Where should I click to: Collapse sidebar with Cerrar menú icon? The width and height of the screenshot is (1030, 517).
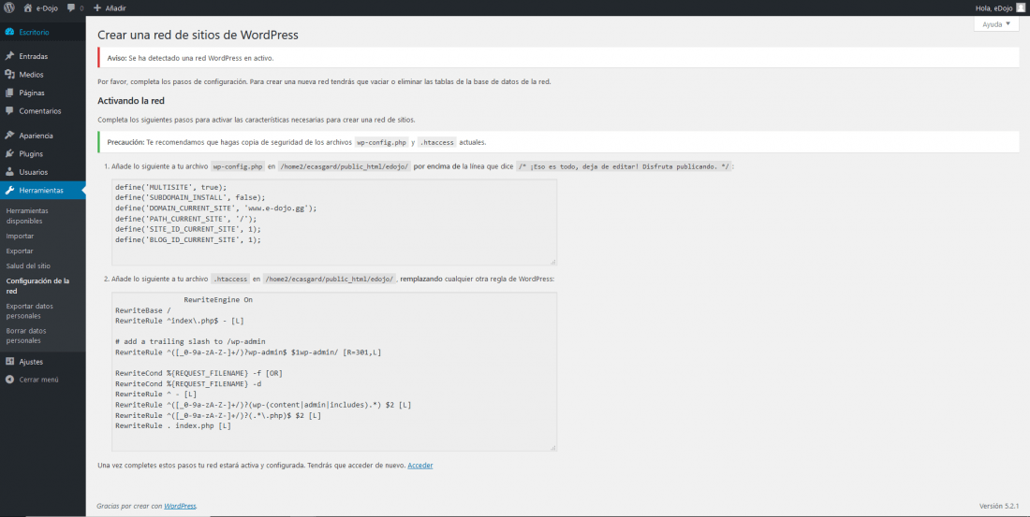click(x=9, y=380)
